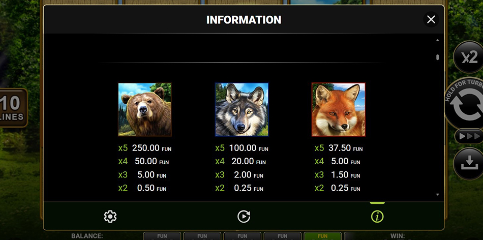
Task: Click the wolf symbol image
Action: 242,110
